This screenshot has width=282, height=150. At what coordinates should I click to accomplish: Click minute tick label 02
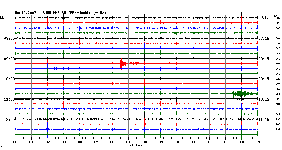pyautogui.click(x=48, y=142)
